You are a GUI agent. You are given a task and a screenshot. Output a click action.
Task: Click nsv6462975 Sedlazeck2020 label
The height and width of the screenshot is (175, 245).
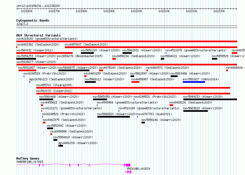[64, 120]
